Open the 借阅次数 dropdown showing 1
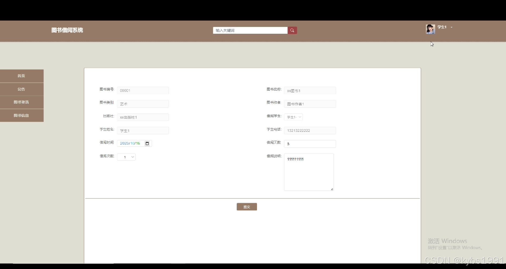This screenshot has width=506, height=269. click(126, 157)
